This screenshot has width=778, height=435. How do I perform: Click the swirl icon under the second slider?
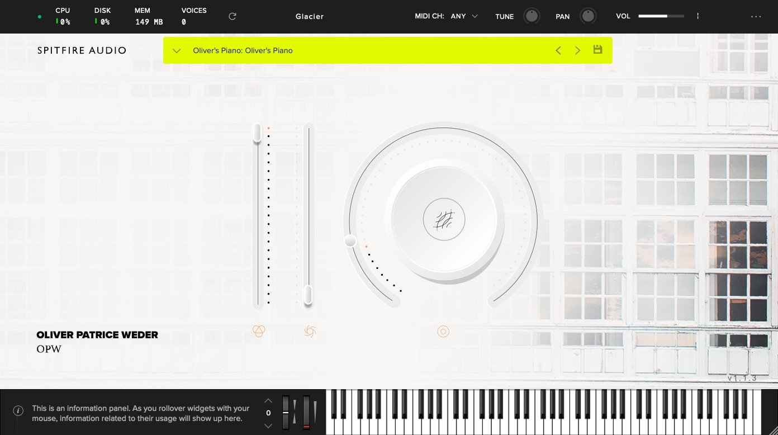[x=310, y=332]
